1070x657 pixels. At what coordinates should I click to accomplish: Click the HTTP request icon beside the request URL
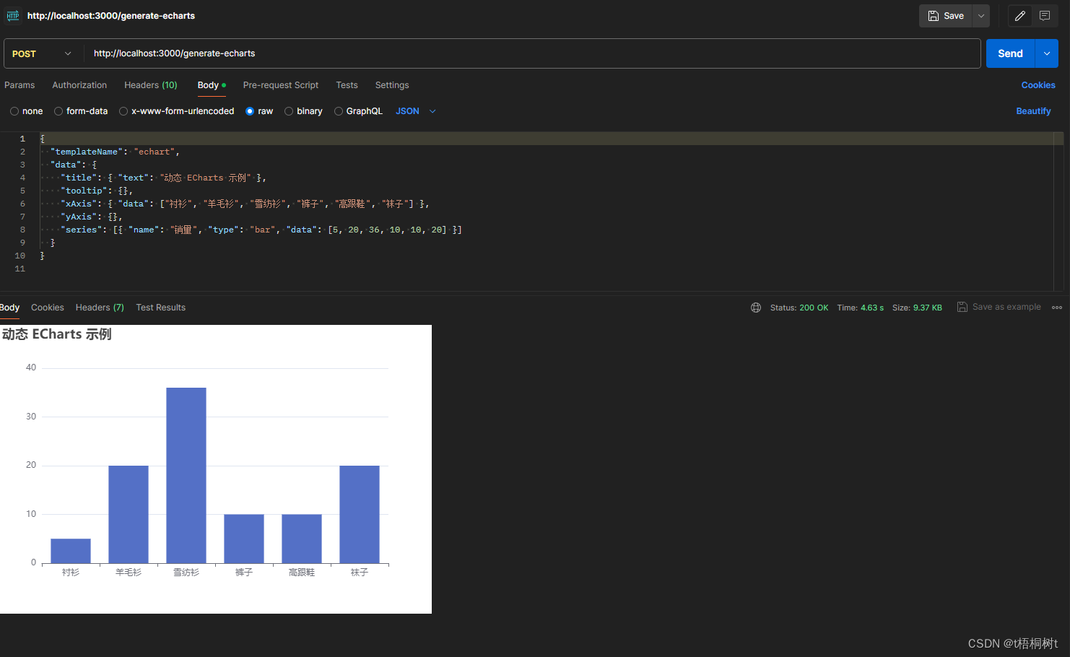(x=12, y=15)
